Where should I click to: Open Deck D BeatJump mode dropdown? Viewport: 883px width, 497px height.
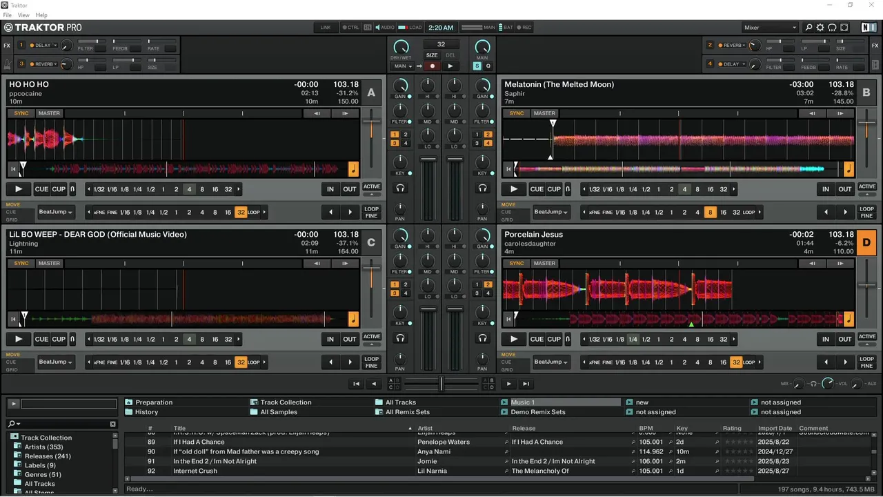[551, 362]
